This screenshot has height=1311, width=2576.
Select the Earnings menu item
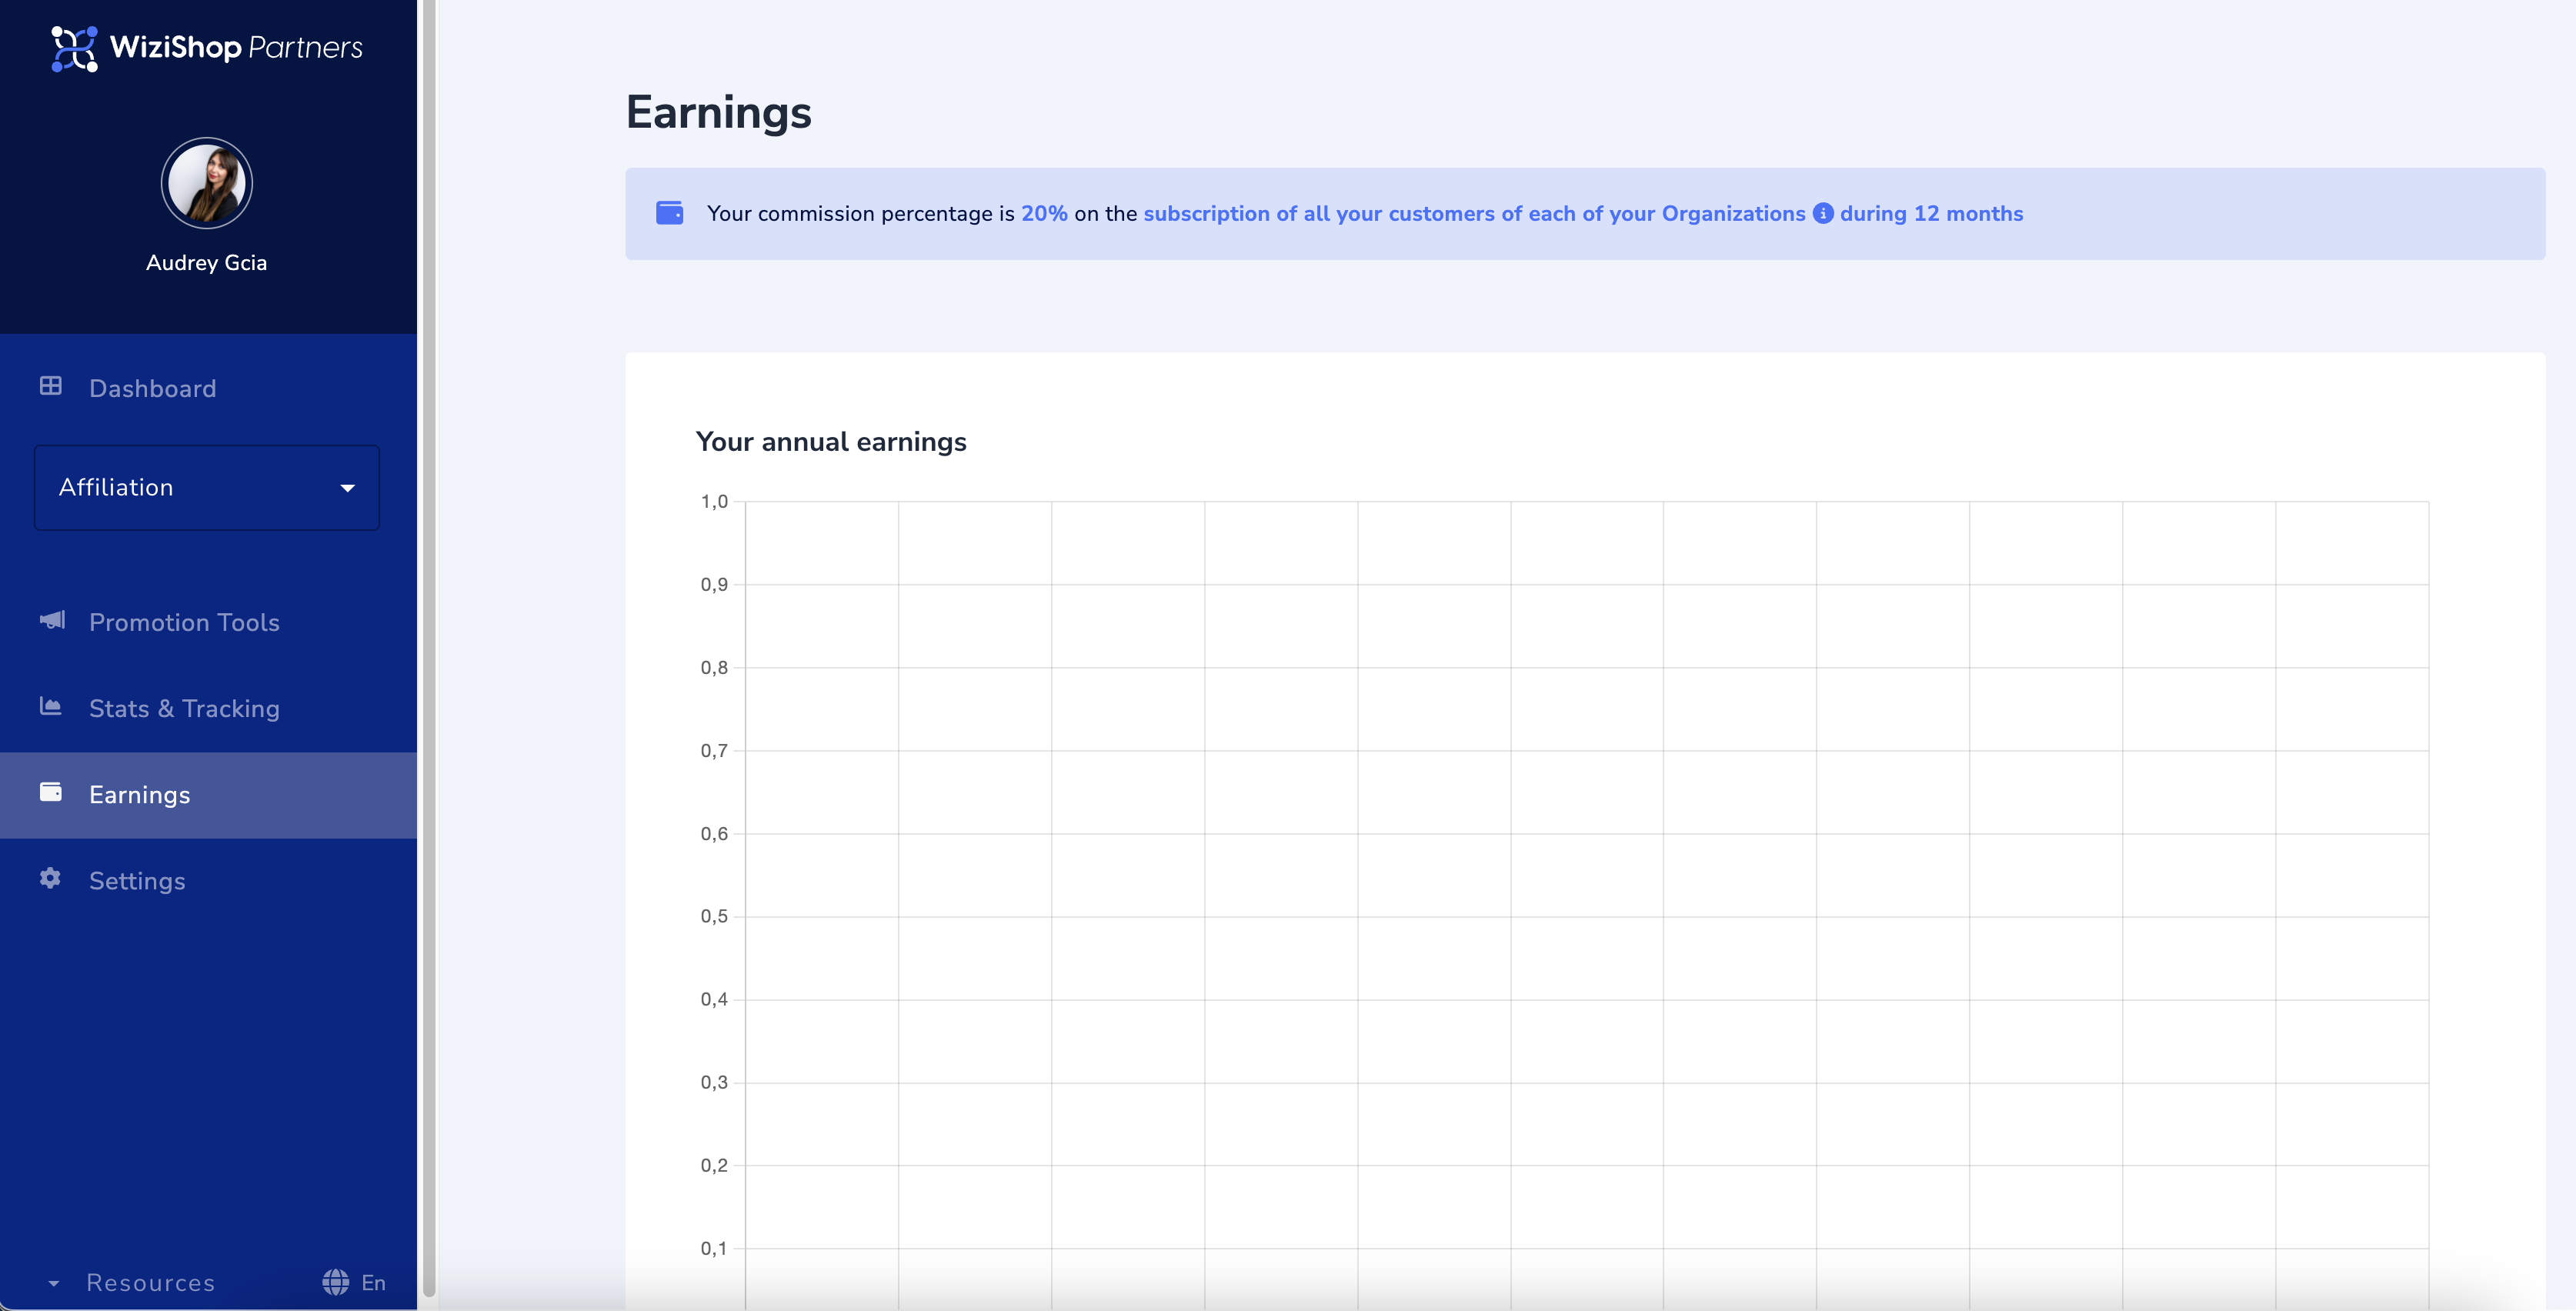coord(208,795)
